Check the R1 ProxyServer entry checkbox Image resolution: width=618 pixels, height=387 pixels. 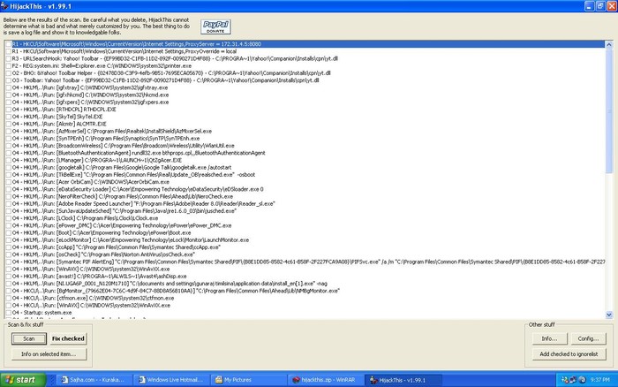pos(9,43)
